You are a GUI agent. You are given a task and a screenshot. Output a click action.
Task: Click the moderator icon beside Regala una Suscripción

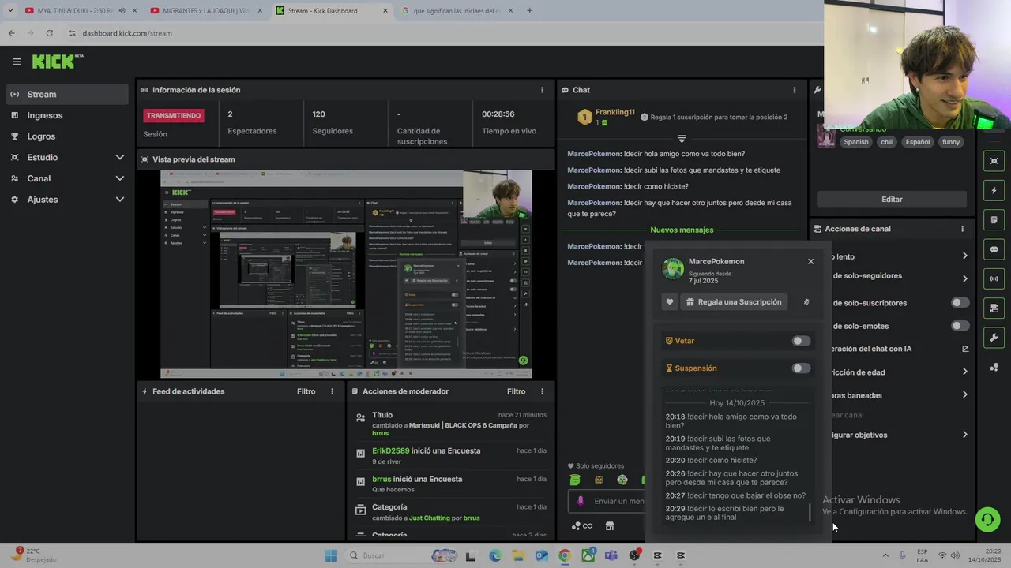806,302
